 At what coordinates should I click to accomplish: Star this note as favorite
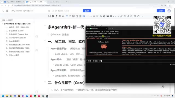point(49,11)
